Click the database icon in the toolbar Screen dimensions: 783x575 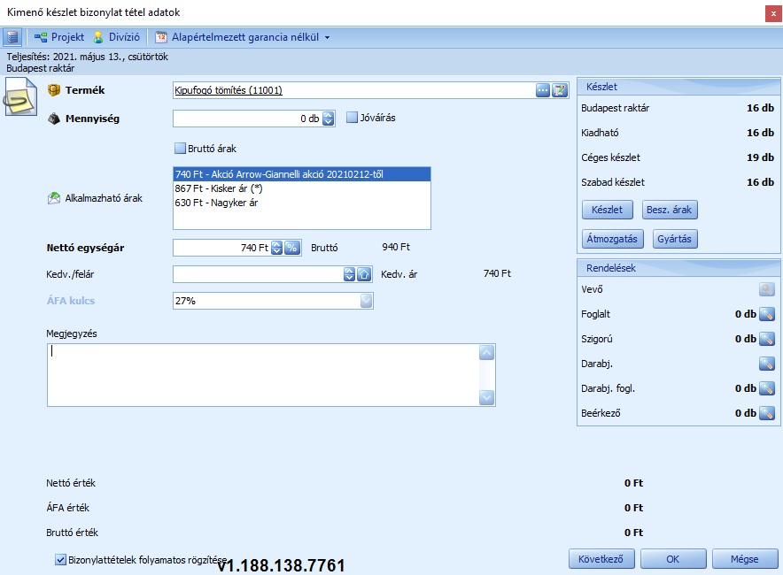point(12,37)
